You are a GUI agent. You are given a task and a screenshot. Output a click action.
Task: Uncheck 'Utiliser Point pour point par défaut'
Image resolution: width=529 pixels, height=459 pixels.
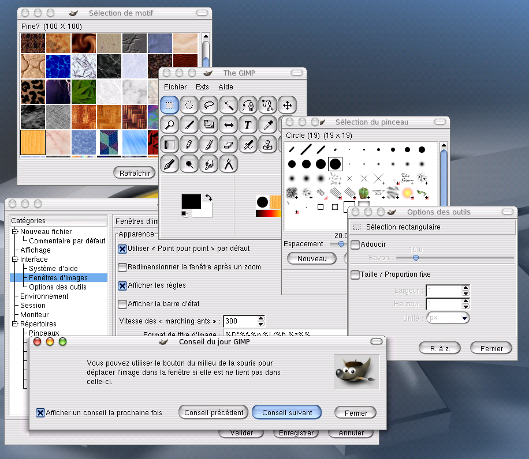[x=122, y=249]
